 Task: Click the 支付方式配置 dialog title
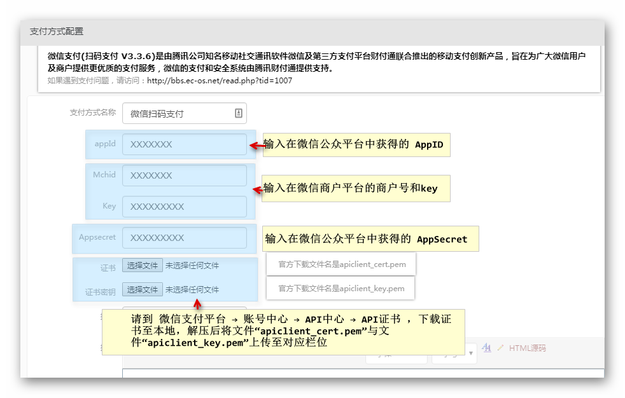tap(57, 31)
